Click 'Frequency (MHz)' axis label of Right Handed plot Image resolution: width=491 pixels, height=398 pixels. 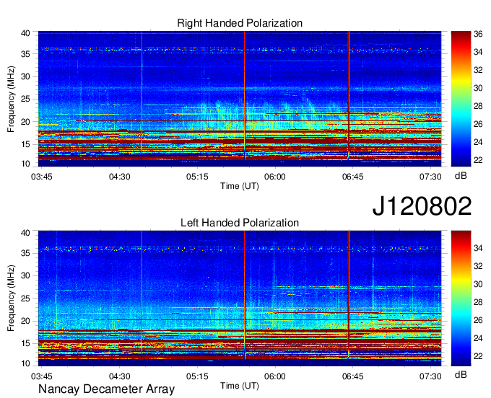click(x=11, y=99)
